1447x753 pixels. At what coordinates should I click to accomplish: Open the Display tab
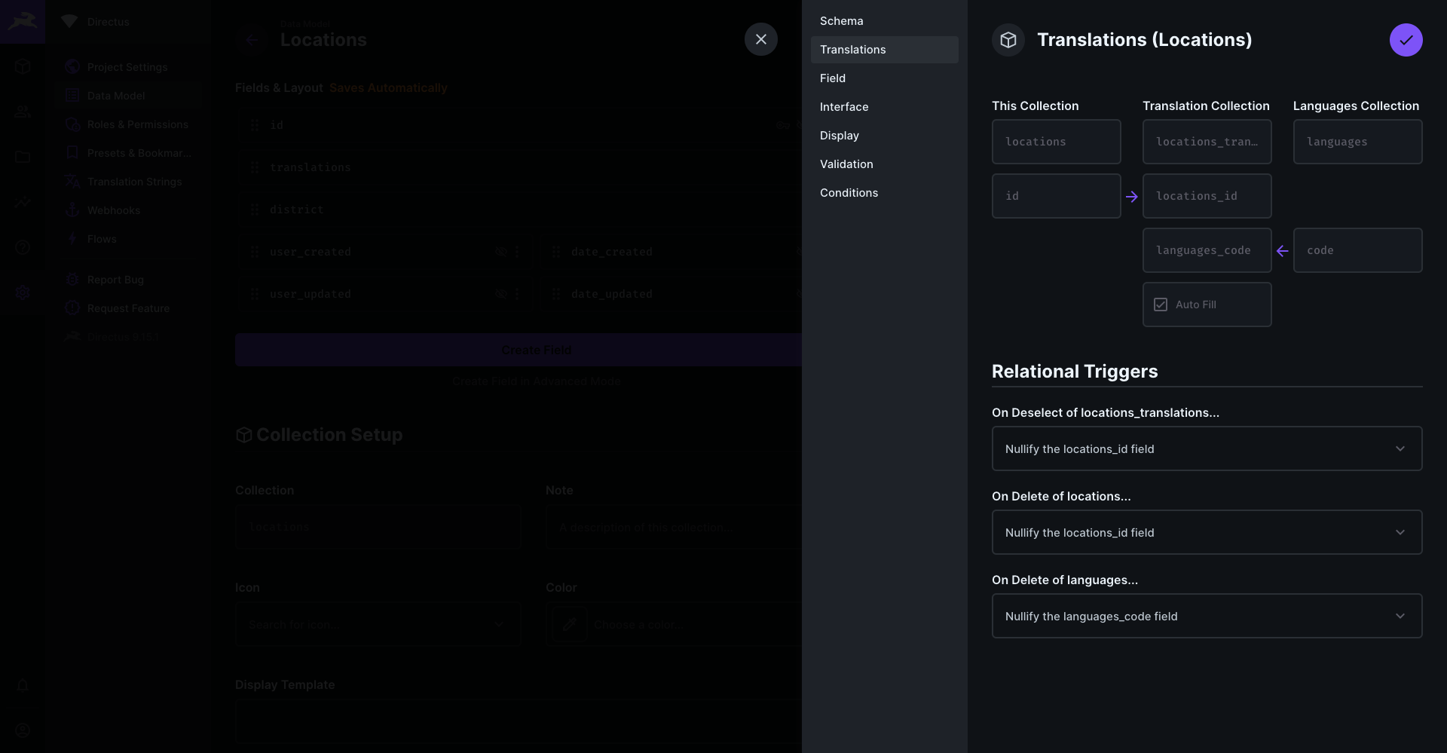(885, 136)
